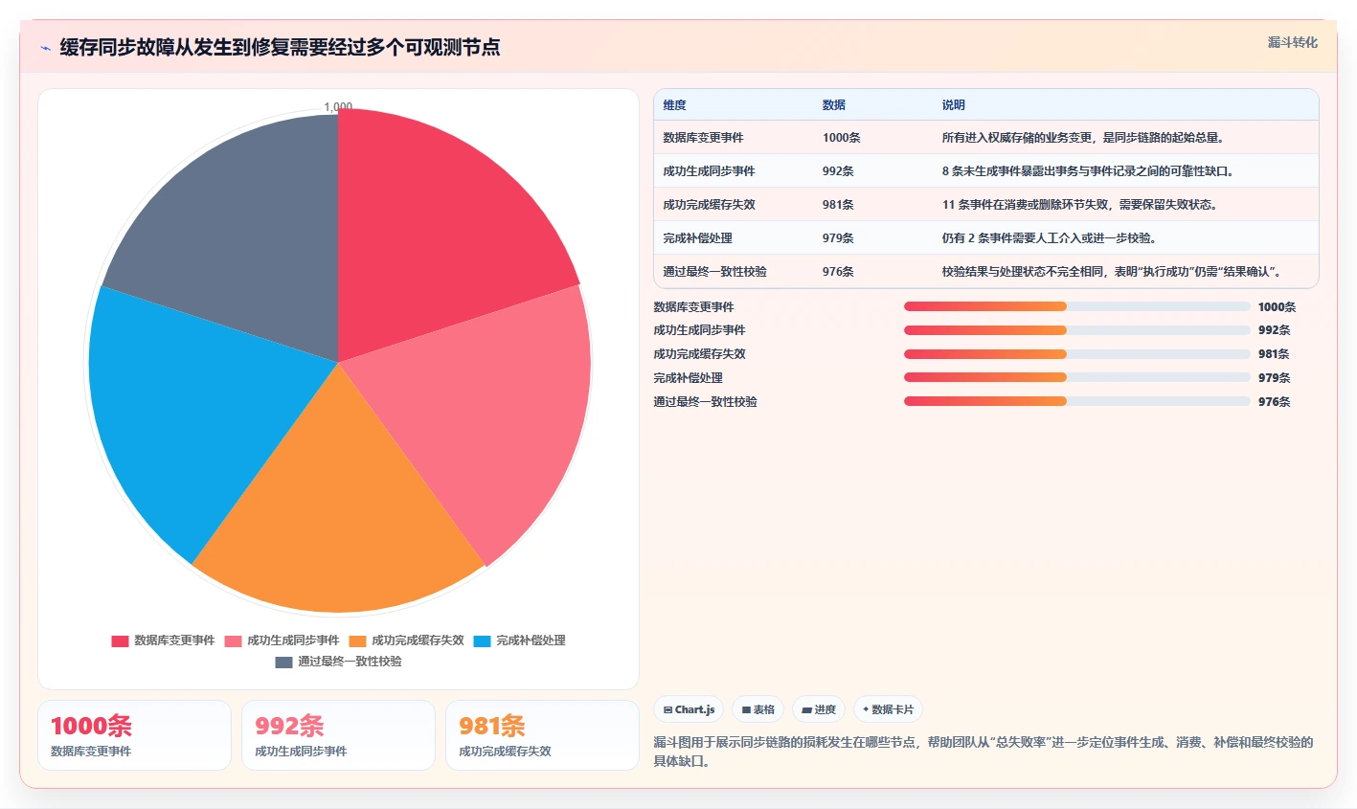Click the page title 缓存同步故障从发生到修复
This screenshot has width=1357, height=809.
click(x=280, y=48)
